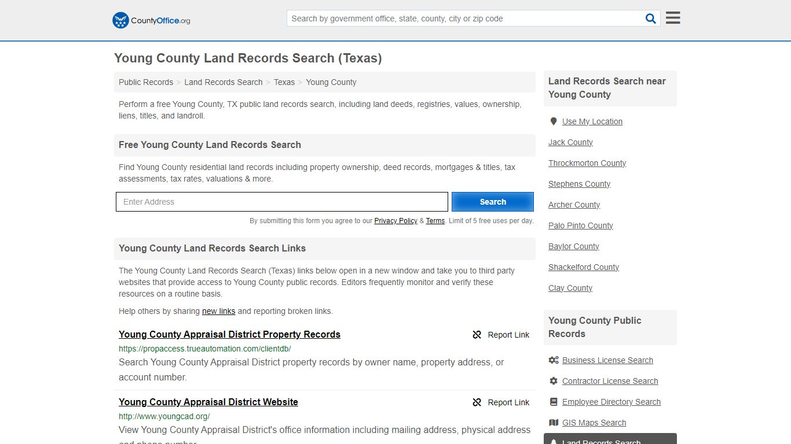Screen dimensions: 791x444
Task: Click the magnifier search icon in header
Action: [x=651, y=18]
